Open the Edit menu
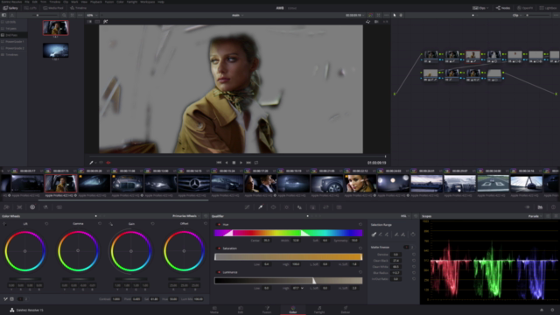 pos(35,2)
